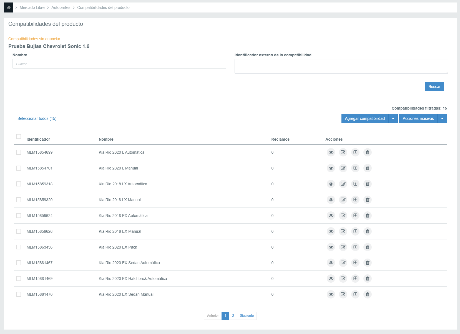The height and width of the screenshot is (334, 460).
Task: View compatibility MLM15854699 with eye icon
Action: pyautogui.click(x=331, y=152)
